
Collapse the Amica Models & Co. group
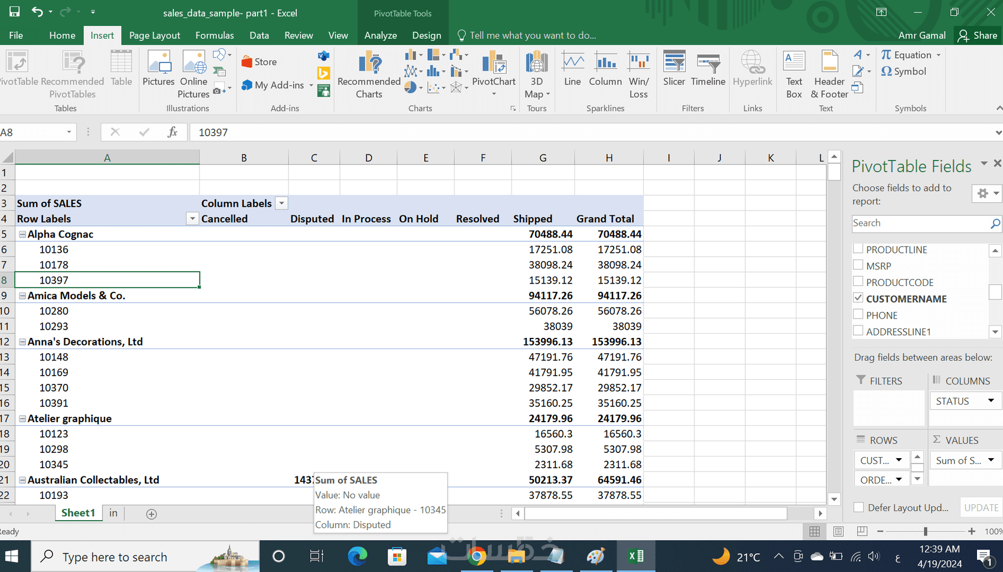22,295
